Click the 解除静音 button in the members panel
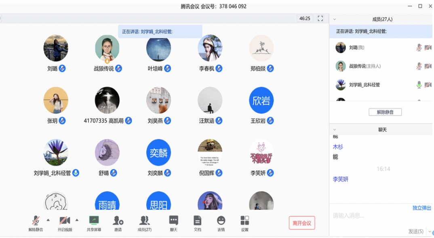The width and height of the screenshot is (434, 238). tap(385, 112)
